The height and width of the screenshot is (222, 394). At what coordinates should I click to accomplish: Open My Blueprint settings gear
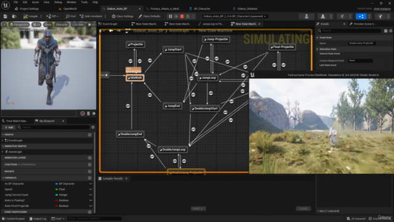tap(93, 128)
